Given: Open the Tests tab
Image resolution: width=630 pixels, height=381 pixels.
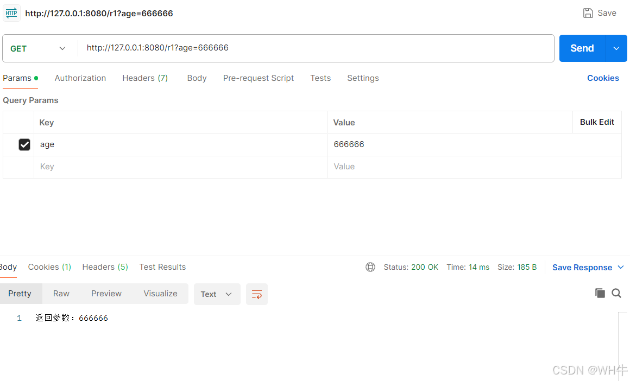Looking at the screenshot, I should (320, 78).
